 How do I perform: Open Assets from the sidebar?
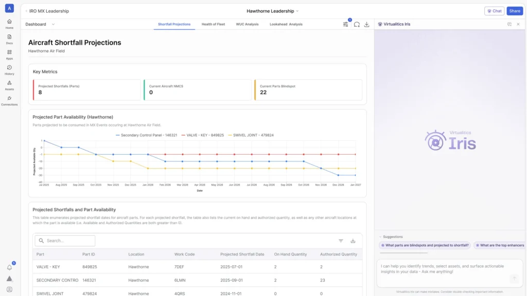pos(9,85)
